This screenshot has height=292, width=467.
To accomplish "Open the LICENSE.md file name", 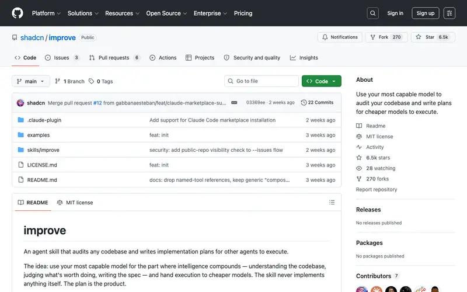I will click(x=42, y=165).
